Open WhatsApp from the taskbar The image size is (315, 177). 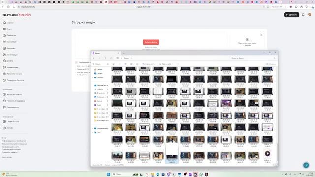coord(201,174)
